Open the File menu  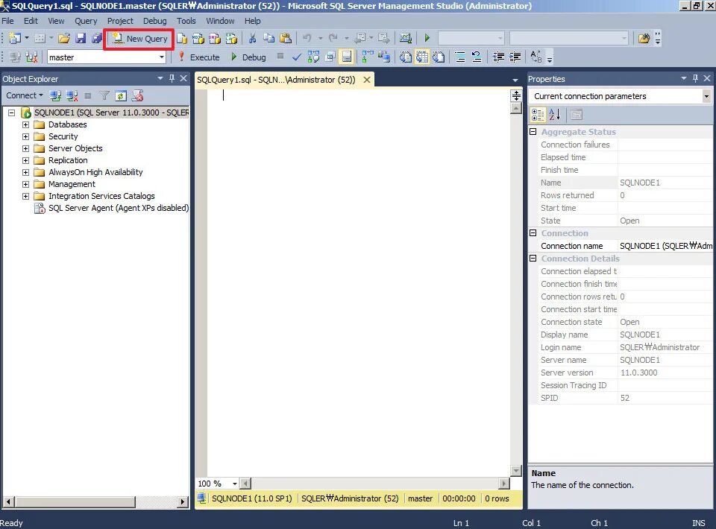pyautogui.click(x=7, y=21)
